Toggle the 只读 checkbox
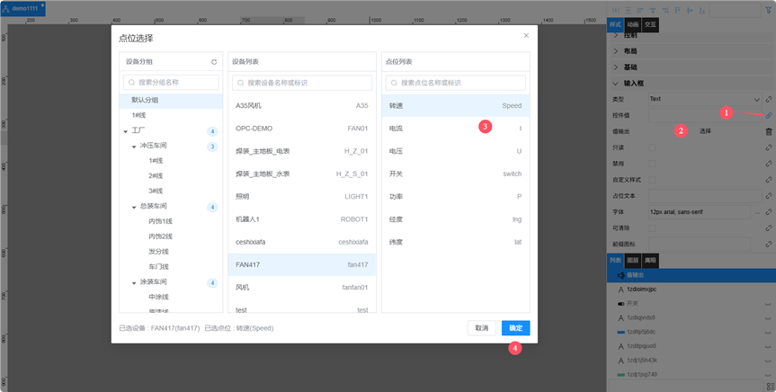This screenshot has width=776, height=392. pyautogui.click(x=653, y=147)
